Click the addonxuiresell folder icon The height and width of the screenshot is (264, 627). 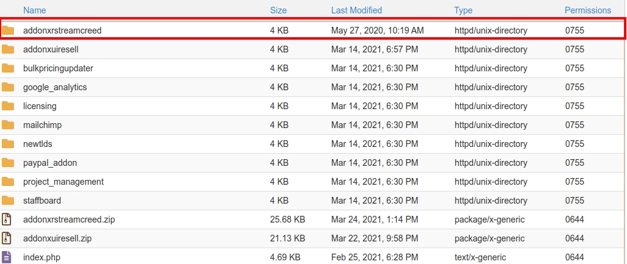pos(8,49)
